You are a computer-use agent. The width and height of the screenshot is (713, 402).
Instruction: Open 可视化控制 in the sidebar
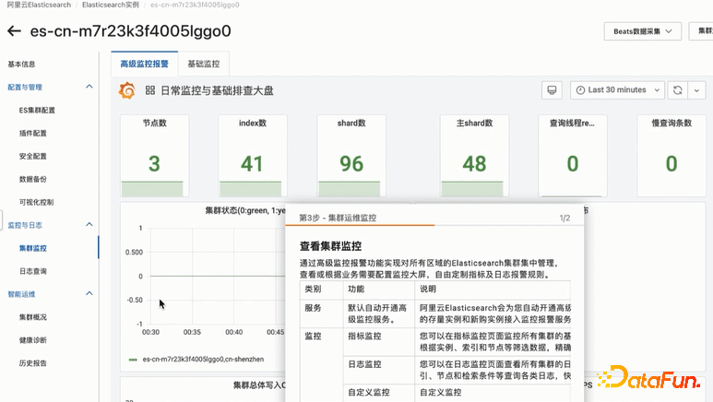pyautogui.click(x=36, y=202)
